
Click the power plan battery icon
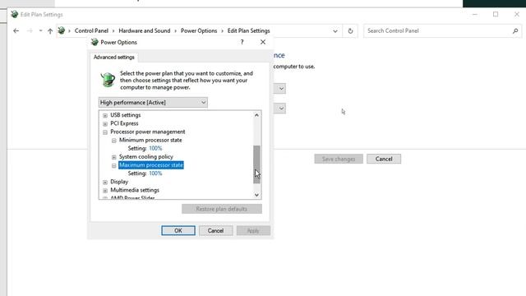pos(108,80)
